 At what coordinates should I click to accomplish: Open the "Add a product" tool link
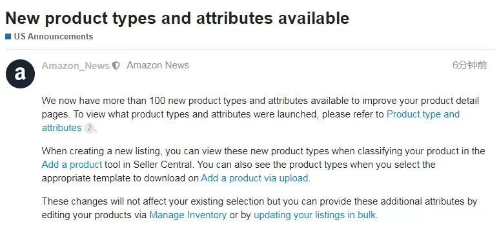72,165
